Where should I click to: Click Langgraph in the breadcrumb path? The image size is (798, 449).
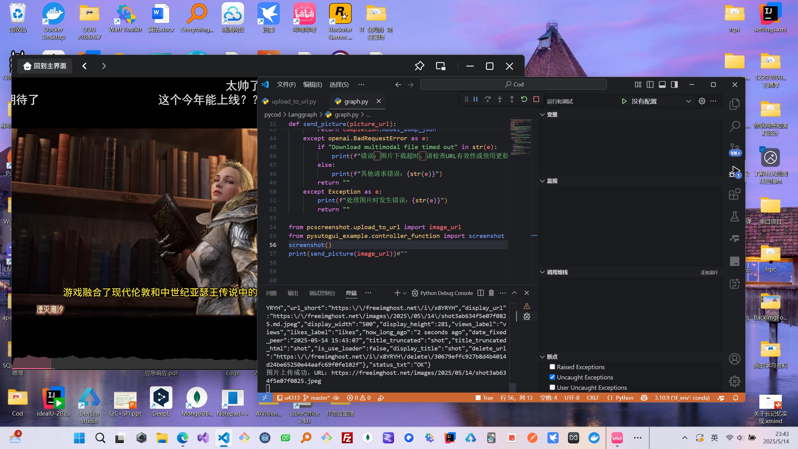(x=302, y=114)
